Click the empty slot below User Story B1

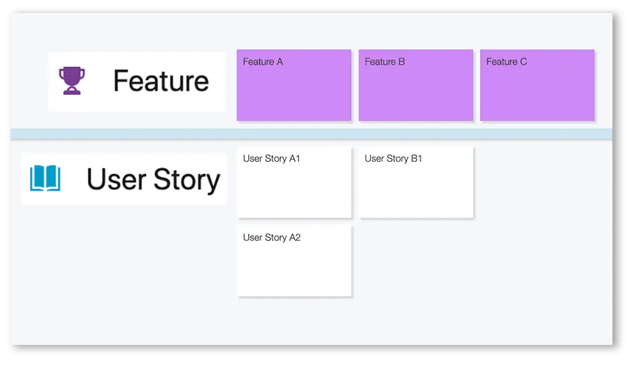(x=415, y=261)
